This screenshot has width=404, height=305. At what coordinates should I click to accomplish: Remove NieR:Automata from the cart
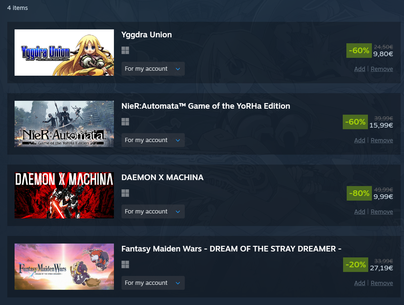point(382,140)
